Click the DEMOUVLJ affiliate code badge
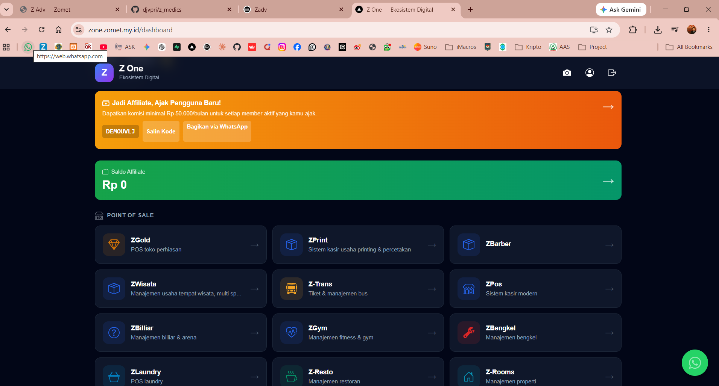 [x=120, y=131]
